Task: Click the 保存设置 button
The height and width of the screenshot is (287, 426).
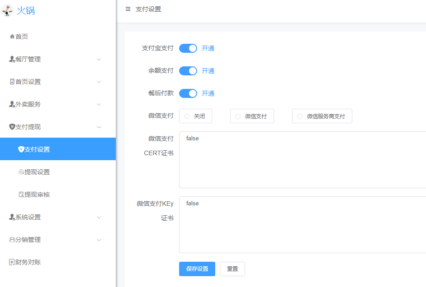Action: 197,269
